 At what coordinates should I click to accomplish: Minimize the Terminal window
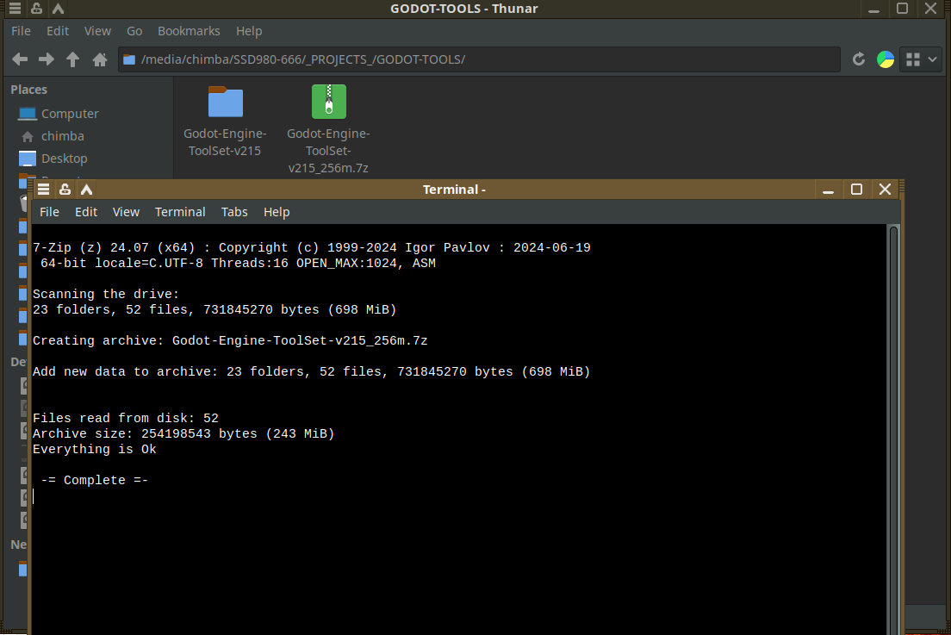pos(828,190)
